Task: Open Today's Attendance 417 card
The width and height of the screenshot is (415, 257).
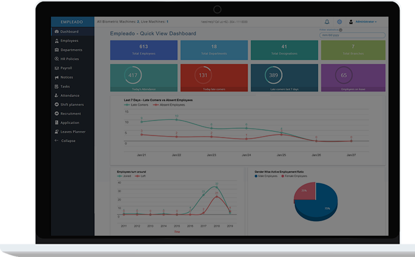Action: pos(144,78)
